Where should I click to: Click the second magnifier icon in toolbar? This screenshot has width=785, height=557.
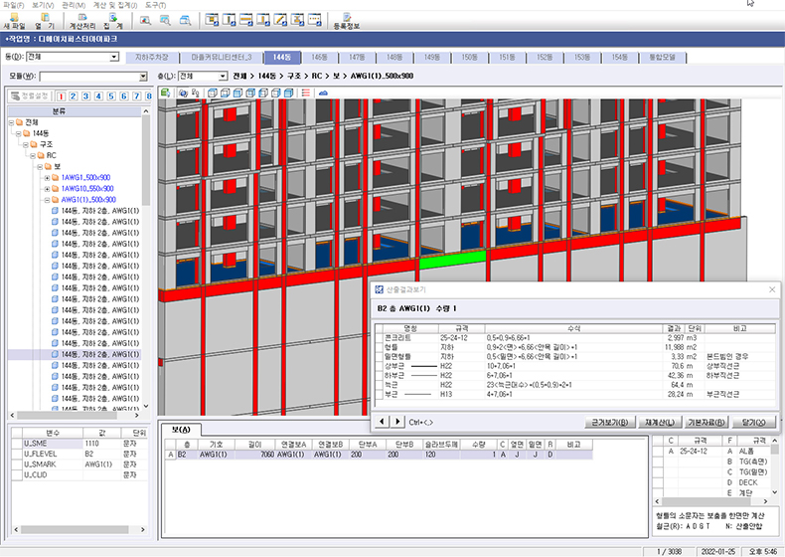pos(165,20)
